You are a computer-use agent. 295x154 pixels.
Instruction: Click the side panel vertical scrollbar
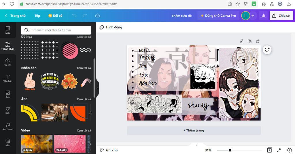pos(94,78)
